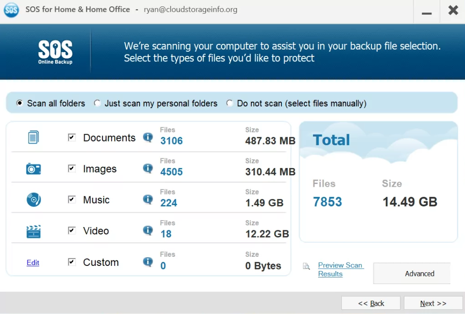
Task: Open info for Images category
Action: [148, 168]
